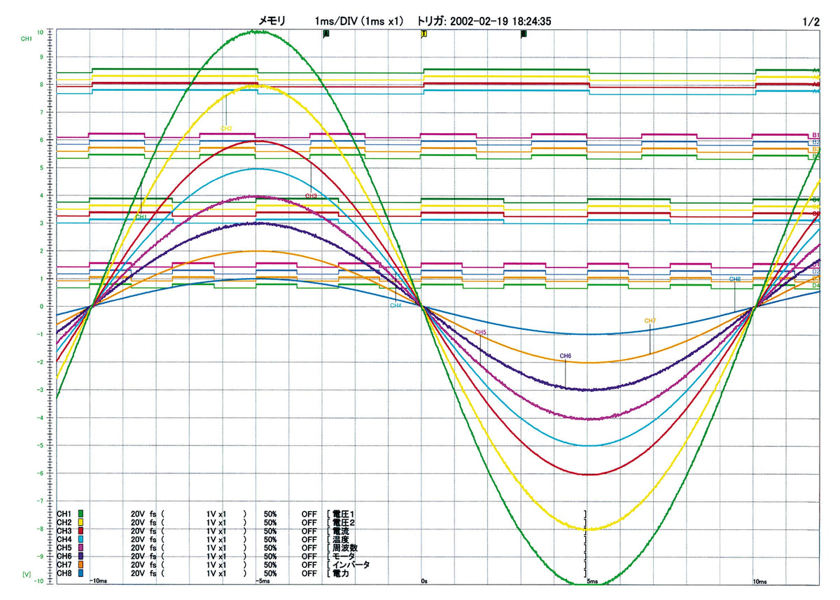Click the CH6 label on purple waveform
Viewport: 840px width, 600px height.
point(566,356)
